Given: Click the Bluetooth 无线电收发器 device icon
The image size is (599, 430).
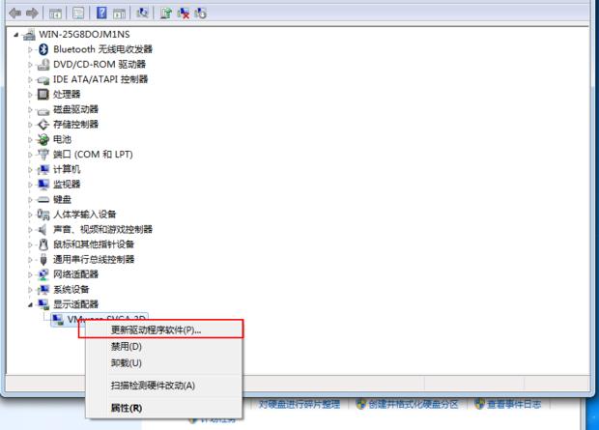Looking at the screenshot, I should 43,49.
